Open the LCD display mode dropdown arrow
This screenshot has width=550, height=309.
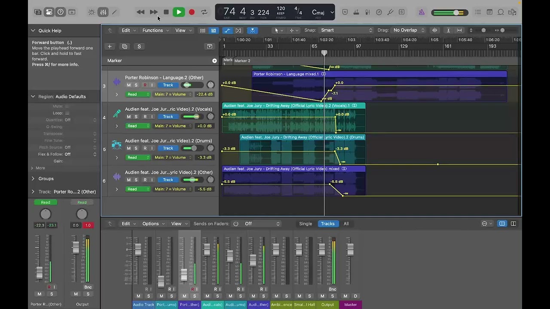[332, 12]
